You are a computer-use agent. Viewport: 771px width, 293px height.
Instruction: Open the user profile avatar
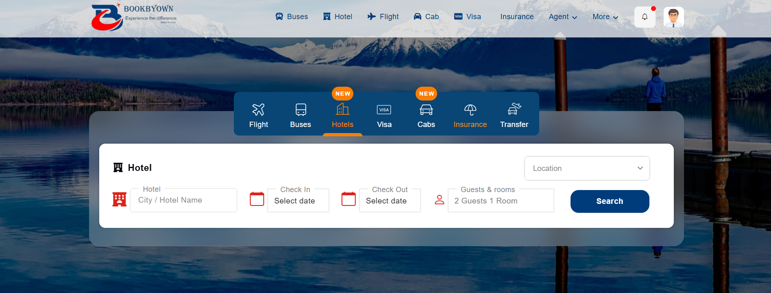(673, 17)
